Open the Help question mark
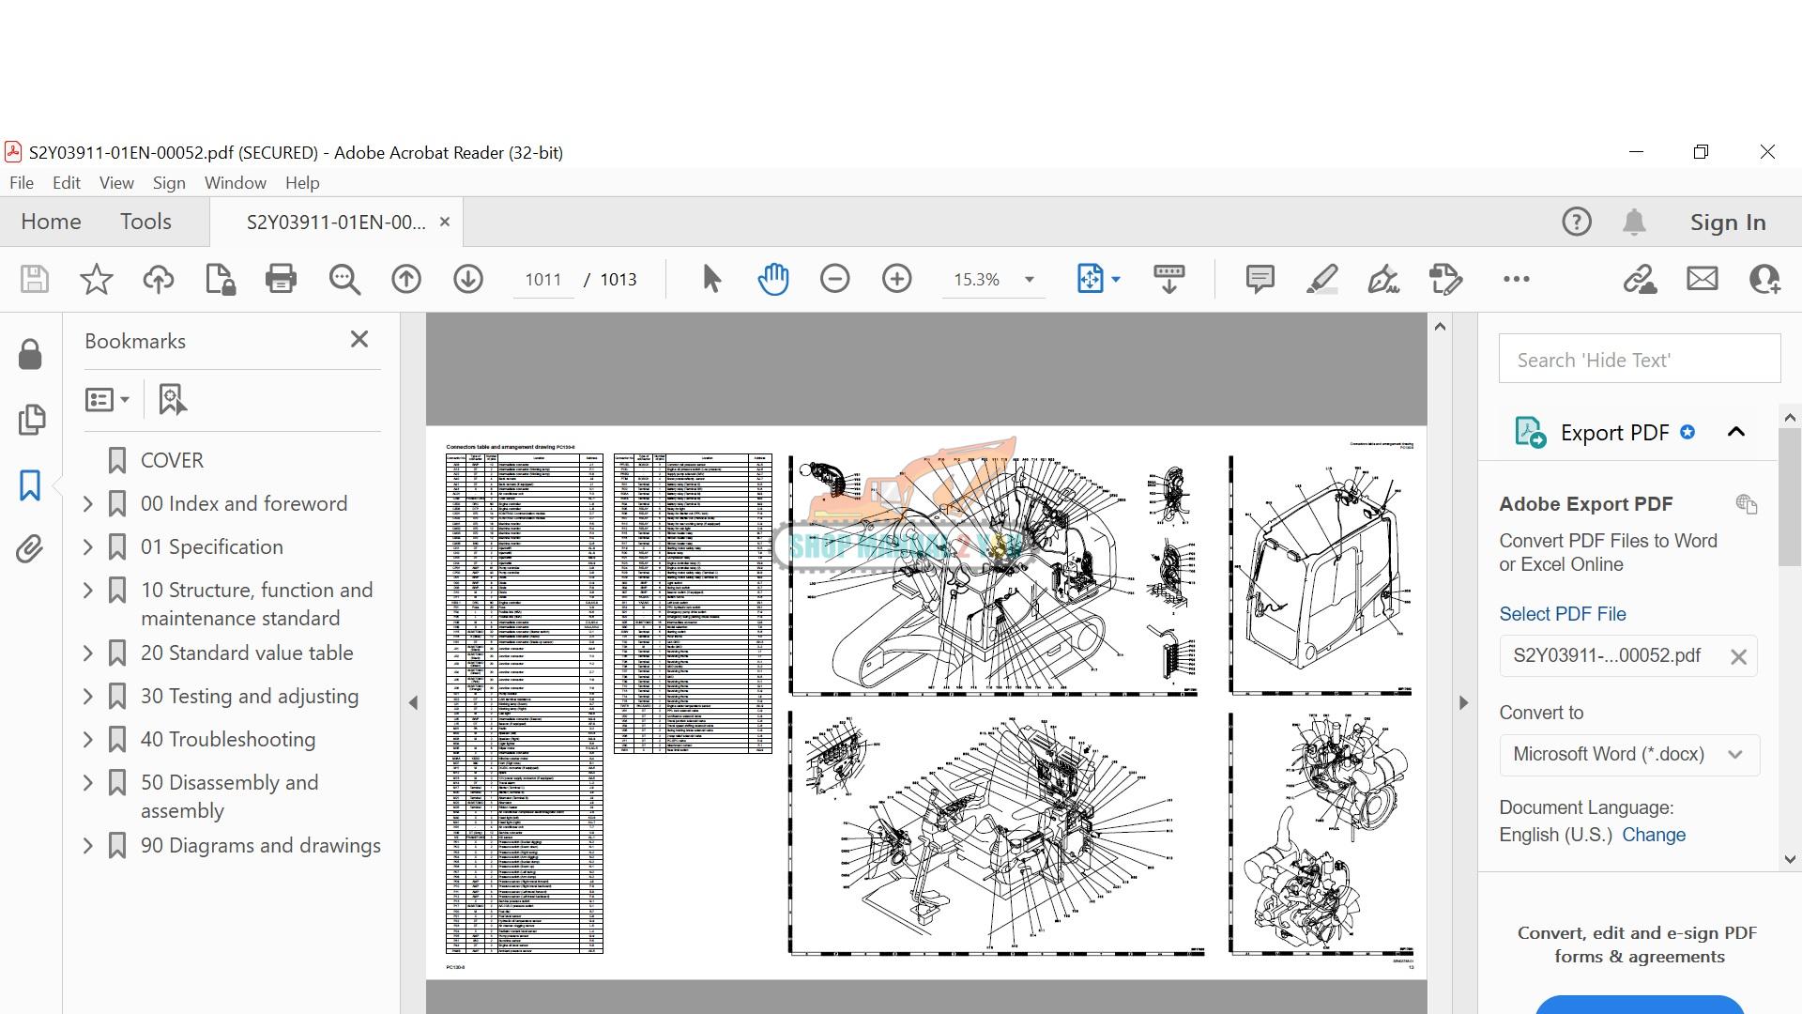The width and height of the screenshot is (1802, 1014). (x=1577, y=222)
